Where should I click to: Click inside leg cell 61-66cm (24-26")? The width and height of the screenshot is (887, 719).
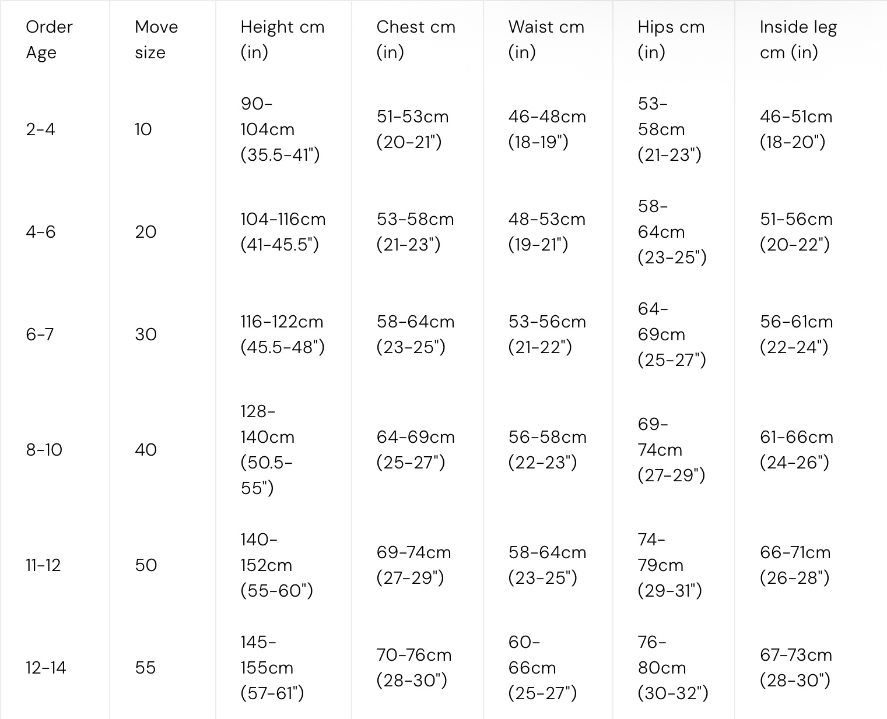[796, 449]
